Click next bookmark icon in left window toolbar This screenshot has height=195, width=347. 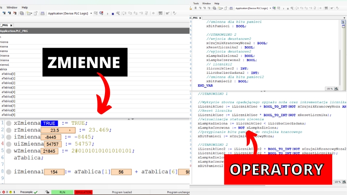pyautogui.click(x=9, y=13)
